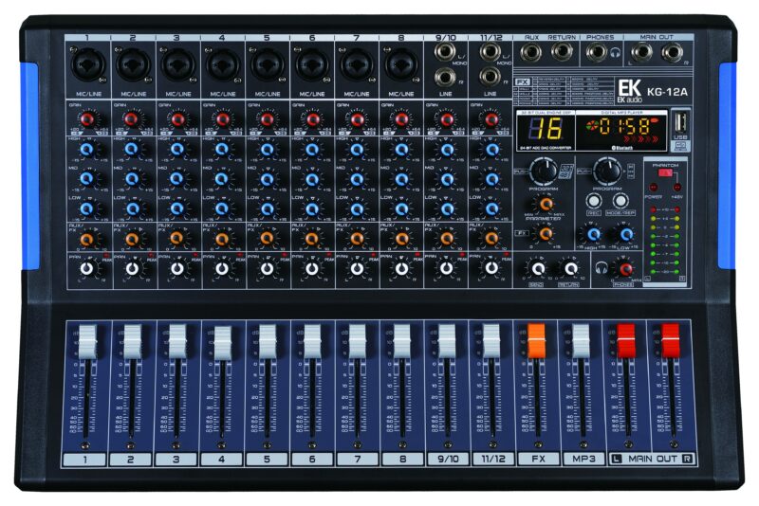Click the channel 11/12 GAIN knob

(x=491, y=119)
